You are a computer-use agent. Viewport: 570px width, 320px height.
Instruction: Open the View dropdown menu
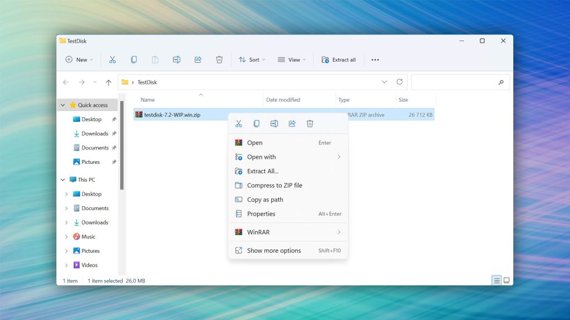(x=292, y=59)
